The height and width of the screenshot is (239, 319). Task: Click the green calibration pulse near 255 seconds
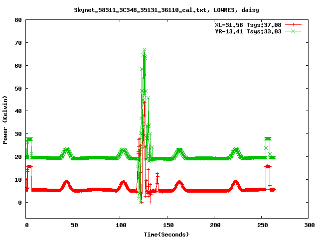click(268, 139)
